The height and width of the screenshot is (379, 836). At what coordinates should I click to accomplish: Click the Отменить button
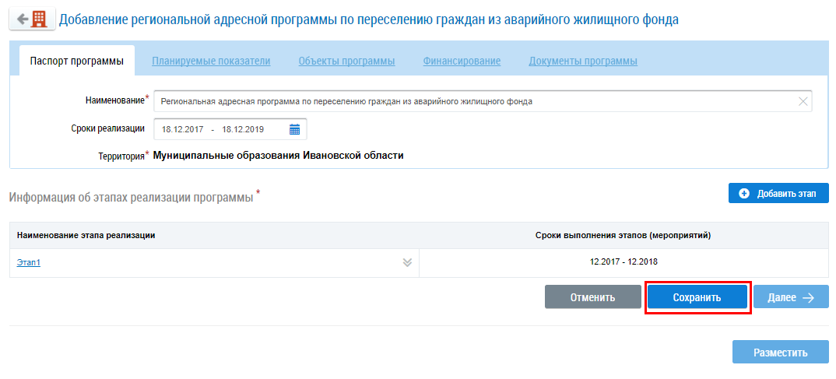pos(592,297)
